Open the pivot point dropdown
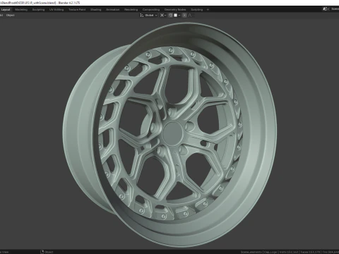The width and height of the screenshot is (339, 254). [163, 16]
